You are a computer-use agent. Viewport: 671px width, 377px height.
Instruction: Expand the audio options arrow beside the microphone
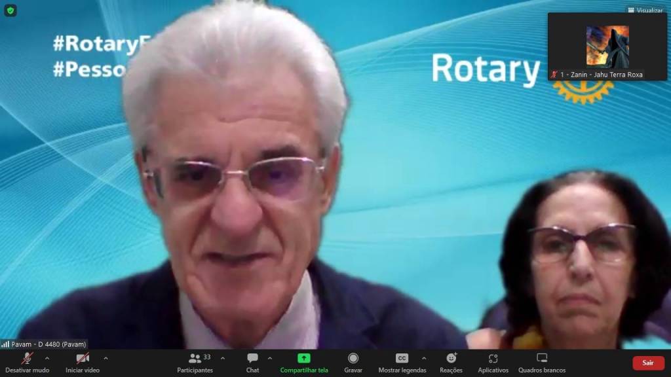[47, 358]
